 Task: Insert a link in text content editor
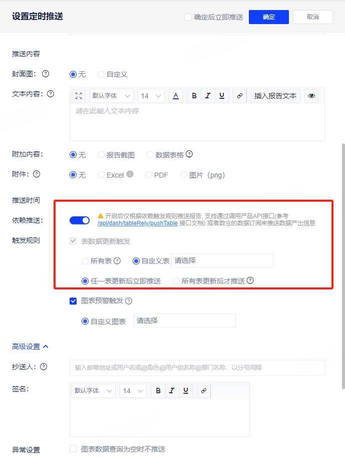[240, 96]
